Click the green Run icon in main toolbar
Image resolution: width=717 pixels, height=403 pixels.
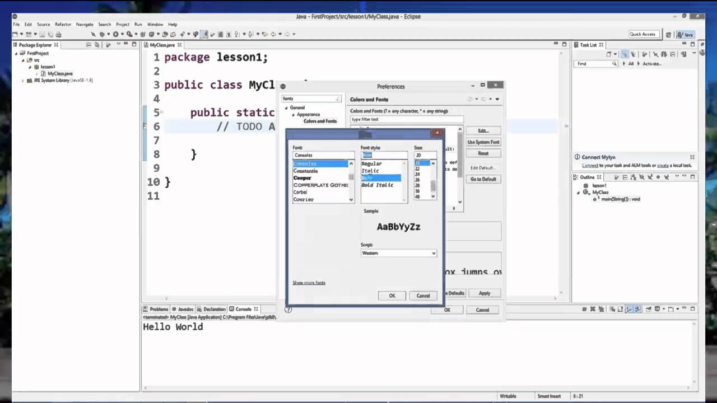[115, 34]
